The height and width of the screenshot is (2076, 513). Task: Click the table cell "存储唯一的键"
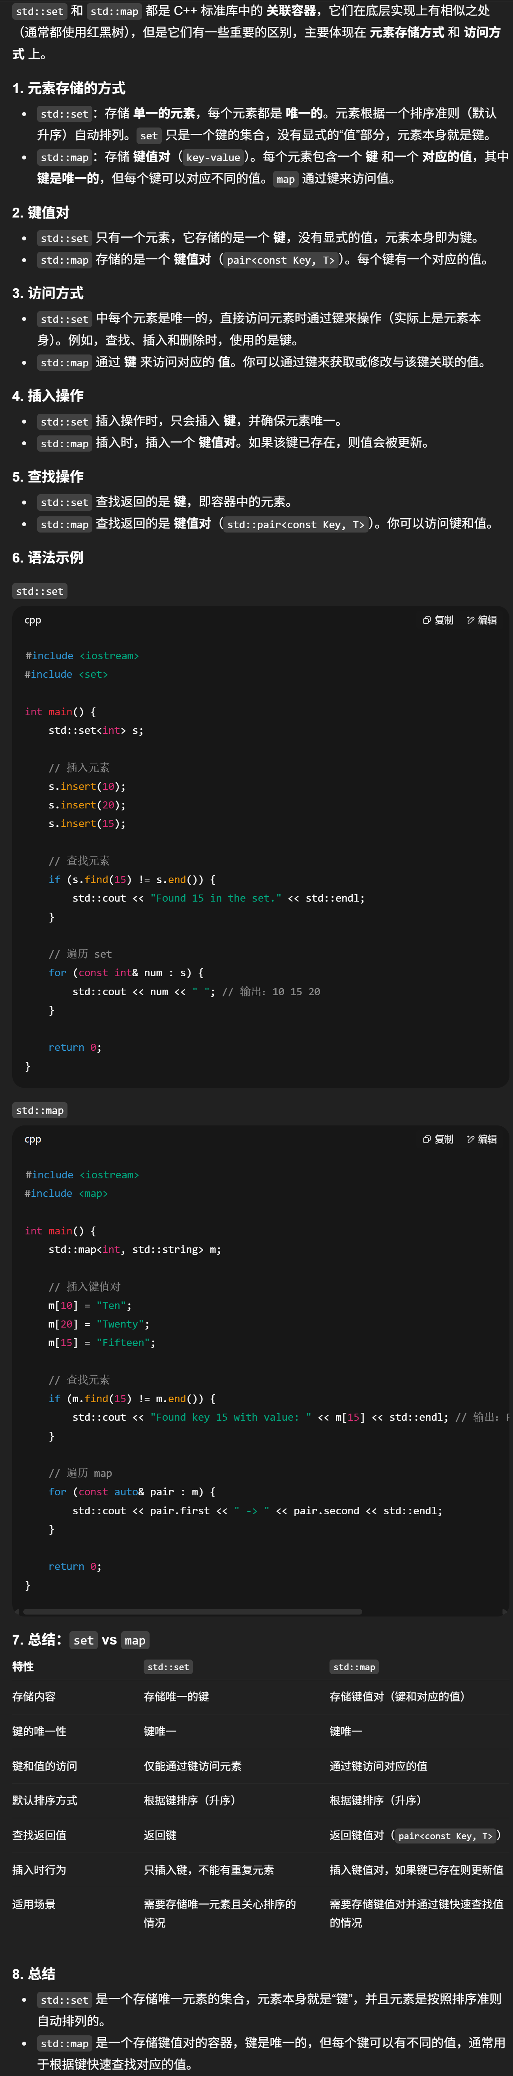click(x=176, y=1695)
